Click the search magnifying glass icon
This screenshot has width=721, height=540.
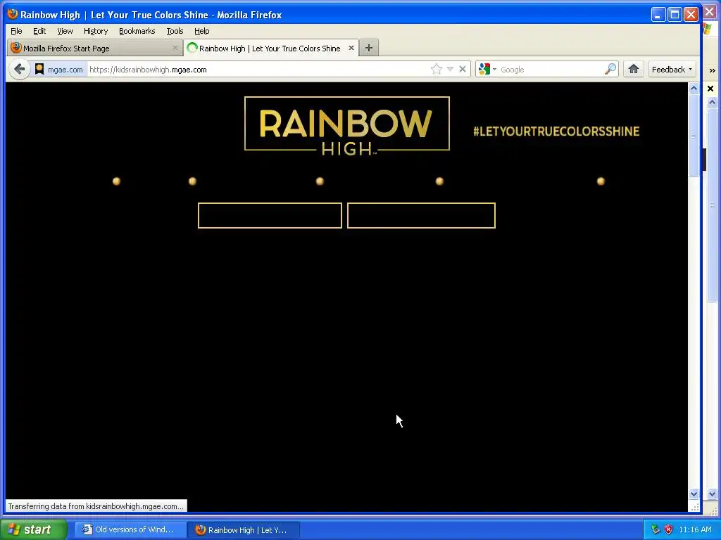tap(610, 70)
